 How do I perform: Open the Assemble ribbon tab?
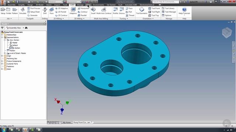pyautogui.click(x=11, y=5)
